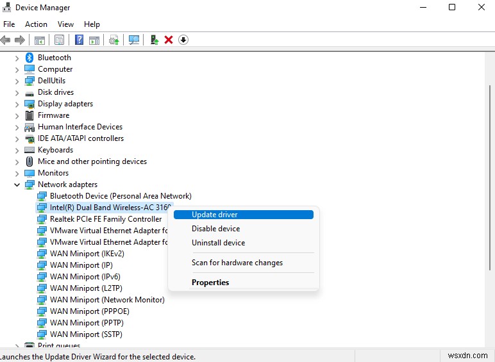Click the Keyboards category icon

point(29,150)
